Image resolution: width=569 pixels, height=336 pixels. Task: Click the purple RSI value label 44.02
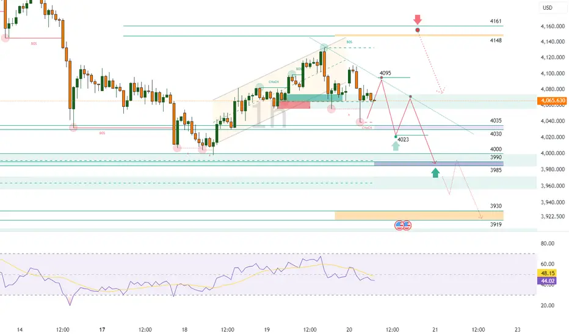[547, 281]
